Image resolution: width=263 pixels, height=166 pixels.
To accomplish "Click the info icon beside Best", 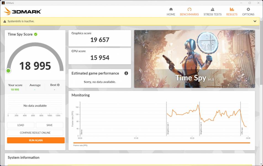I will pos(58,85).
